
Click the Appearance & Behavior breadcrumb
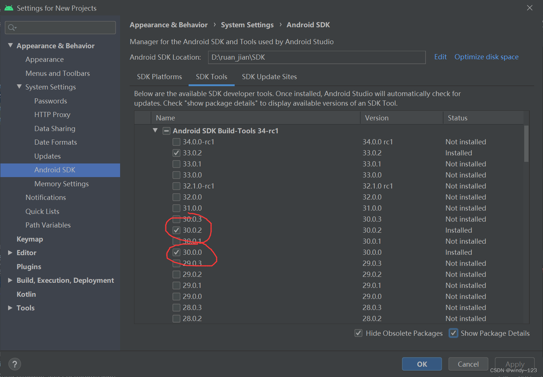pyautogui.click(x=168, y=25)
